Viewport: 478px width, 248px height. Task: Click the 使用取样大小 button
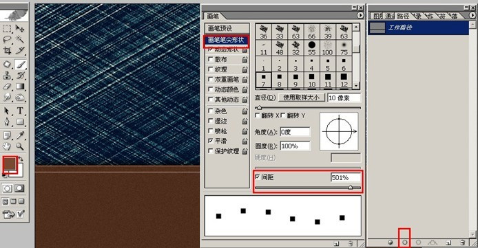coord(301,98)
